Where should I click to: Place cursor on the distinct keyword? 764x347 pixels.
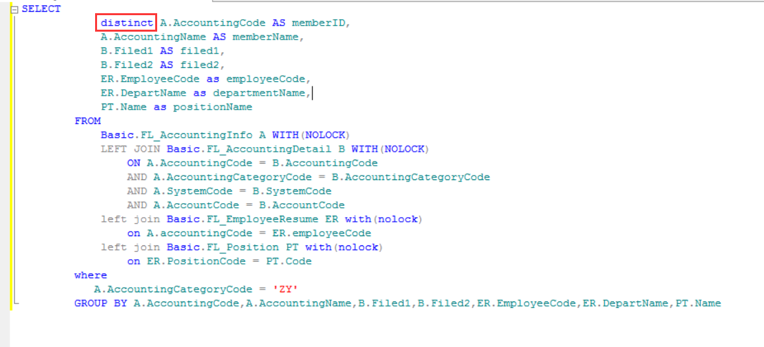pos(127,23)
